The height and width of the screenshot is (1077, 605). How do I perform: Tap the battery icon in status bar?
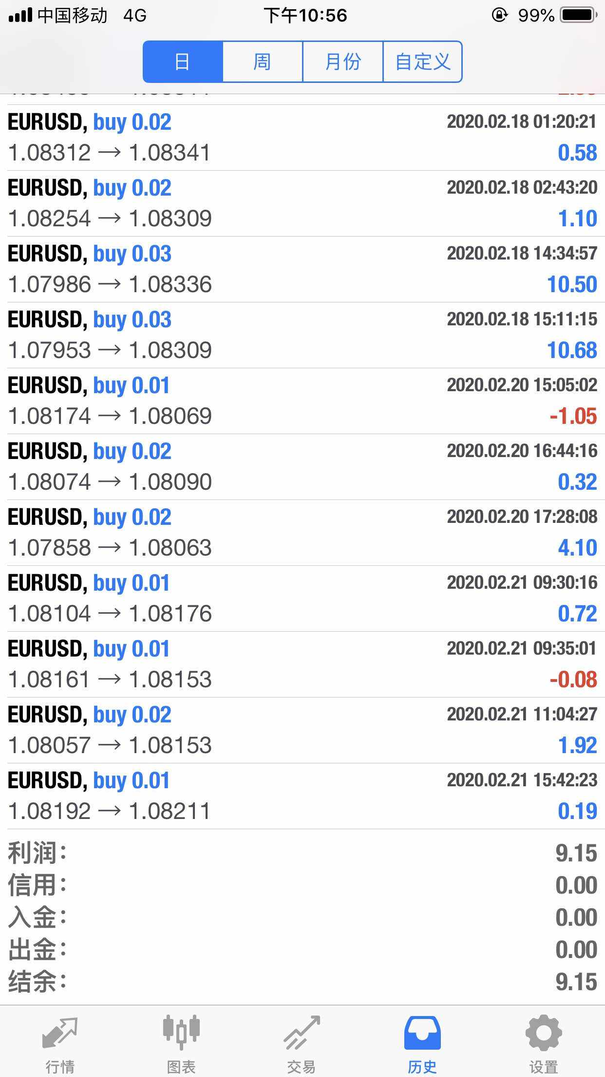point(578,16)
